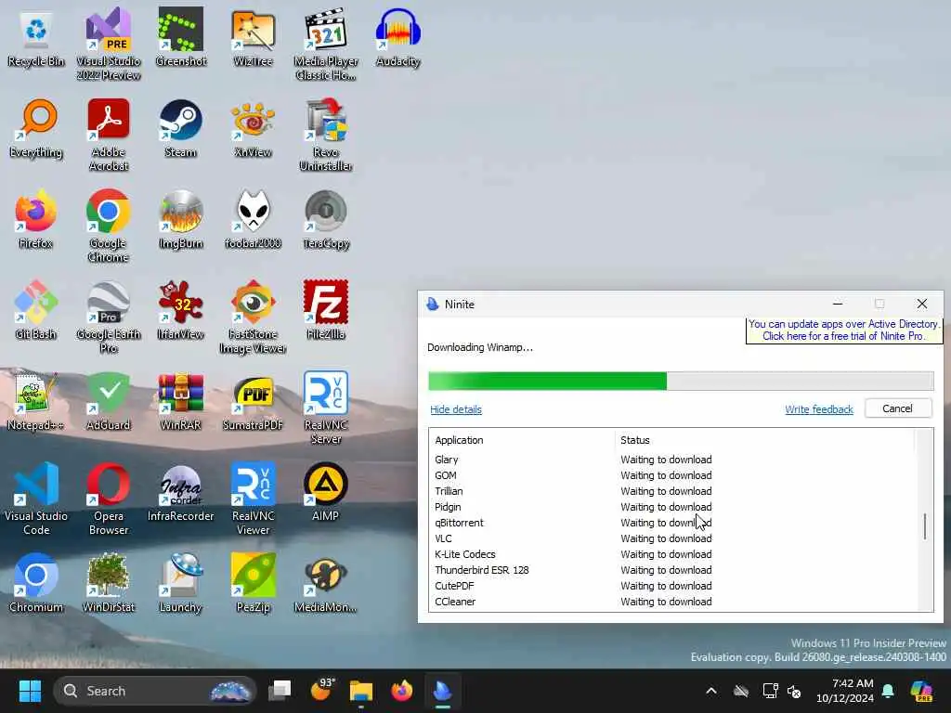Select the Visual Studio Code icon
The width and height of the screenshot is (951, 713).
tap(36, 499)
